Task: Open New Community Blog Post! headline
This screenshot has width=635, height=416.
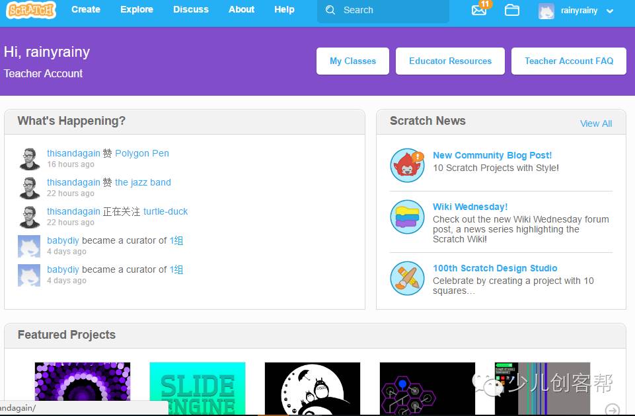Action: click(492, 155)
